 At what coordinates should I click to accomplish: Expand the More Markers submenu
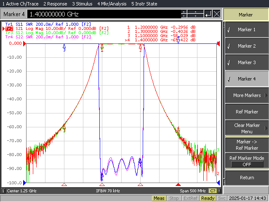point(247,95)
